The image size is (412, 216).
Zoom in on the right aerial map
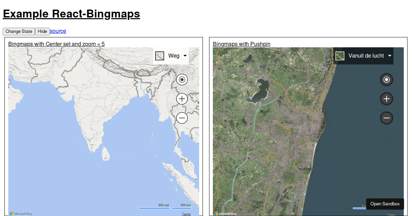pyautogui.click(x=387, y=99)
